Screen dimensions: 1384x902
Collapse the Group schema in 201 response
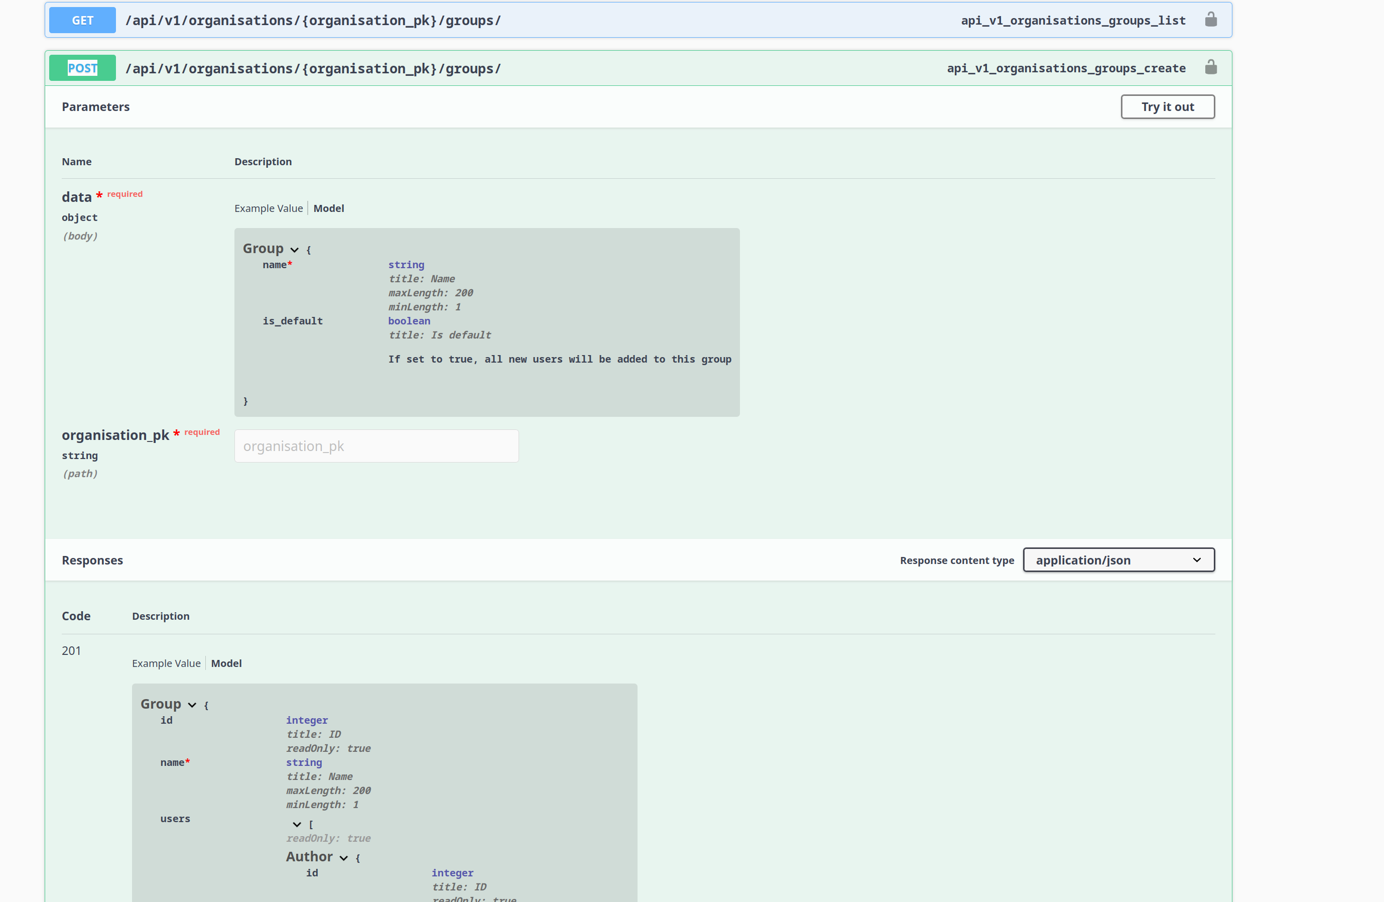(x=192, y=704)
